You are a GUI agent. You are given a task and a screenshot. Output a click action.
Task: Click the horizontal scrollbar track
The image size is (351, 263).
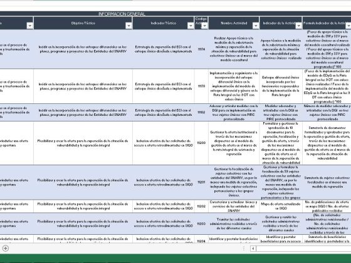(x=303, y=249)
